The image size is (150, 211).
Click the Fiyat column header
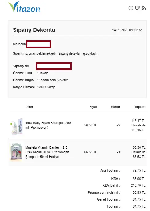point(93,107)
